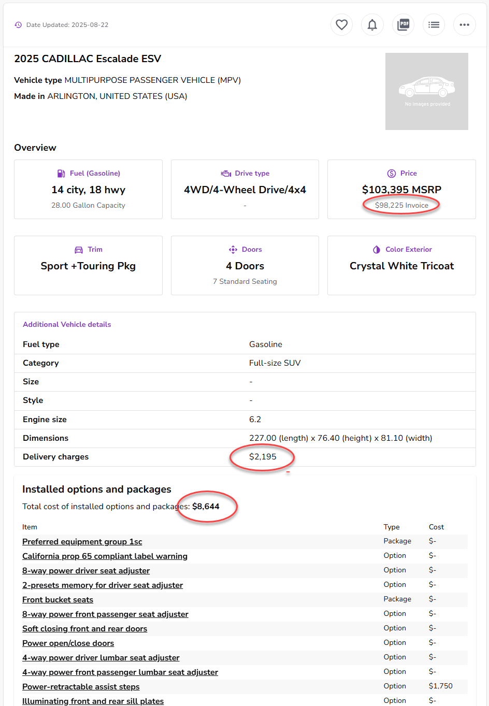Viewport: 489px width, 706px height.
Task: Click the car Trim icon
Action: pos(79,250)
